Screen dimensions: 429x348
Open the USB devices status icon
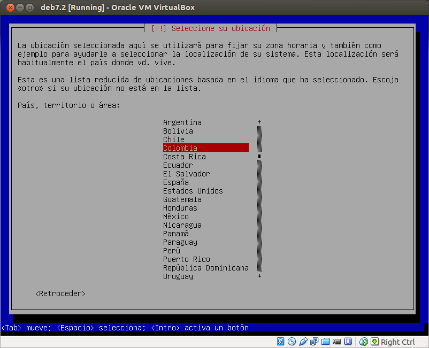pyautogui.click(x=303, y=342)
